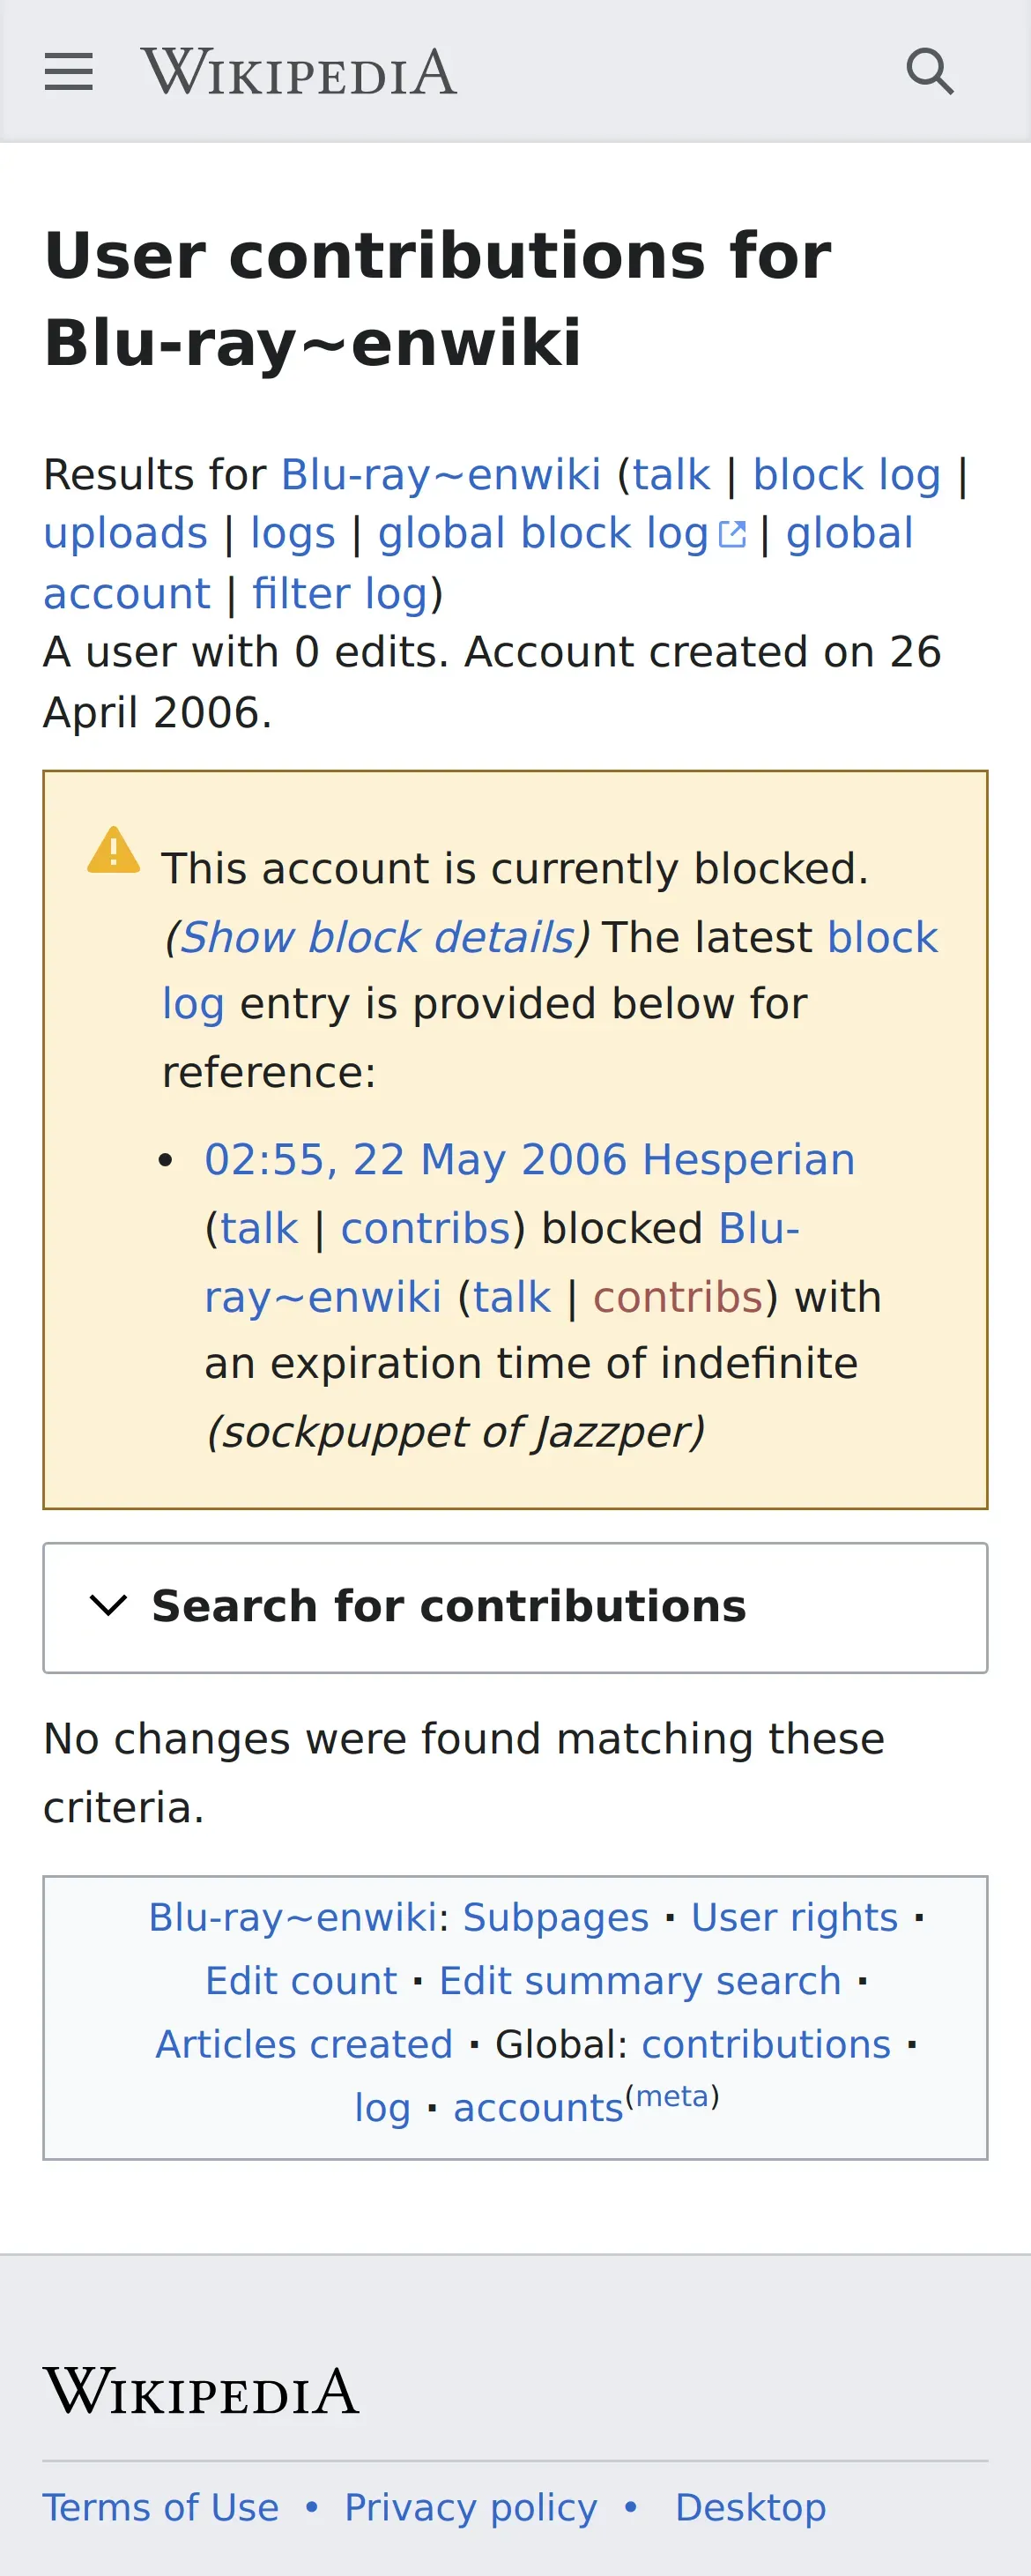This screenshot has width=1031, height=2576.
Task: Click the yellow warning triangle icon
Action: (x=114, y=850)
